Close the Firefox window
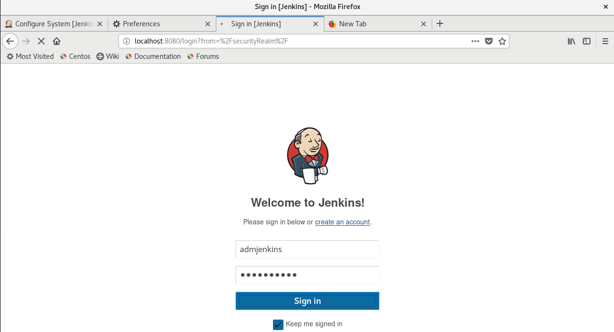This screenshot has height=332, width=614. pyautogui.click(x=605, y=7)
